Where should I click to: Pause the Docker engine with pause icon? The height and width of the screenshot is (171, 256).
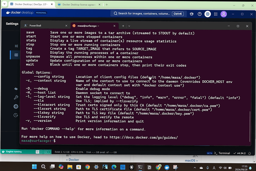pyautogui.click(x=41, y=152)
